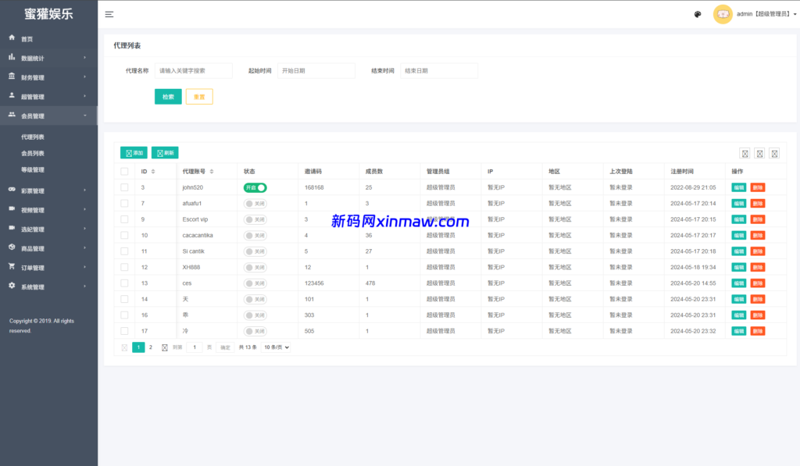Image resolution: width=800 pixels, height=466 pixels.
Task: Click the 首页 home icon in sidebar
Action: point(12,38)
